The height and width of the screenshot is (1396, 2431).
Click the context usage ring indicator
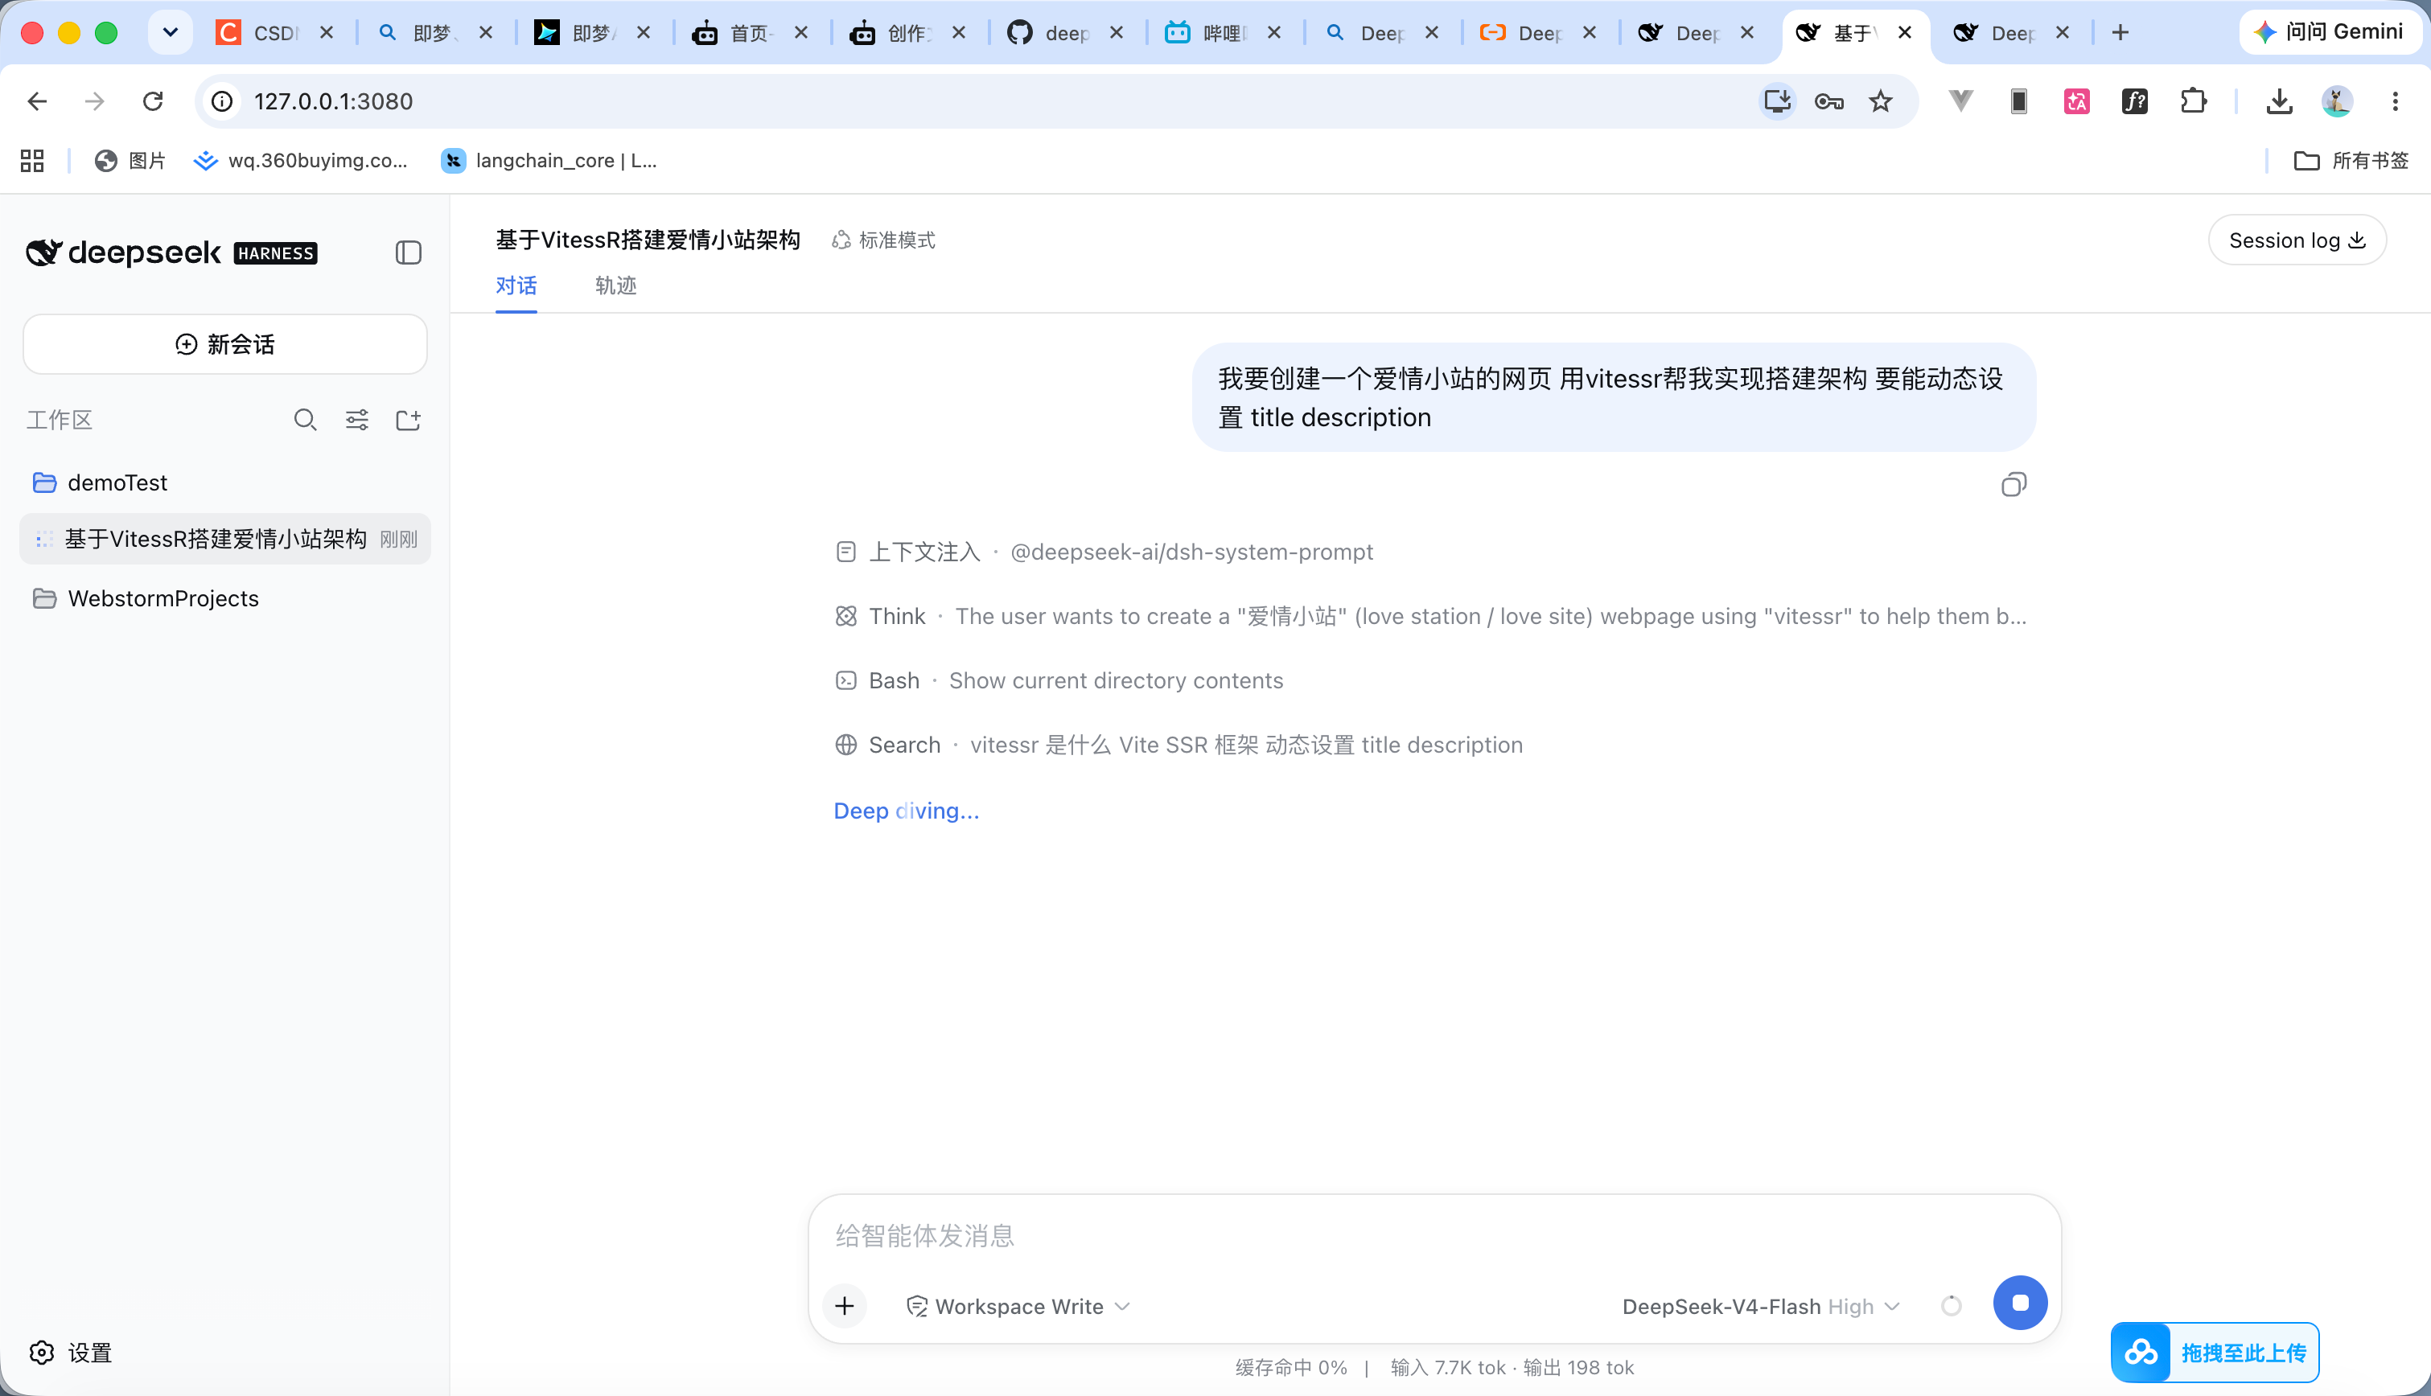pos(1952,1305)
